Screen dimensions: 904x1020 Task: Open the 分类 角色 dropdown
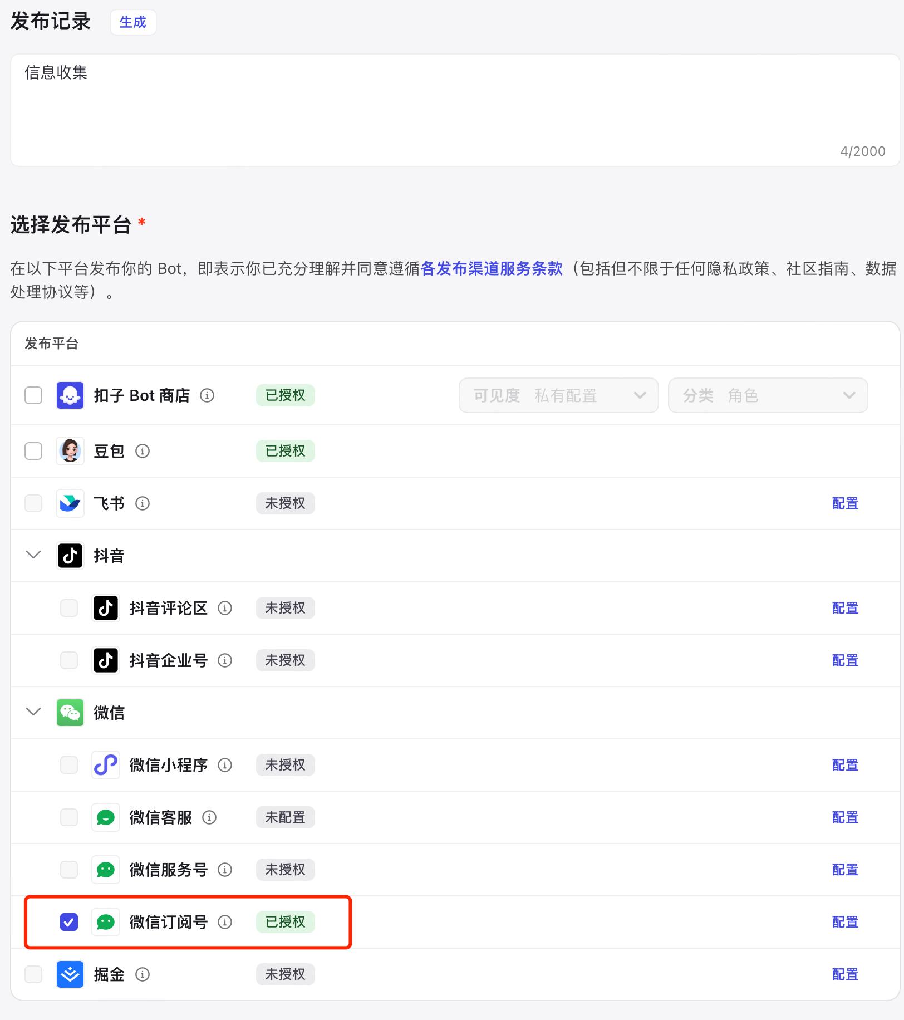click(x=768, y=395)
